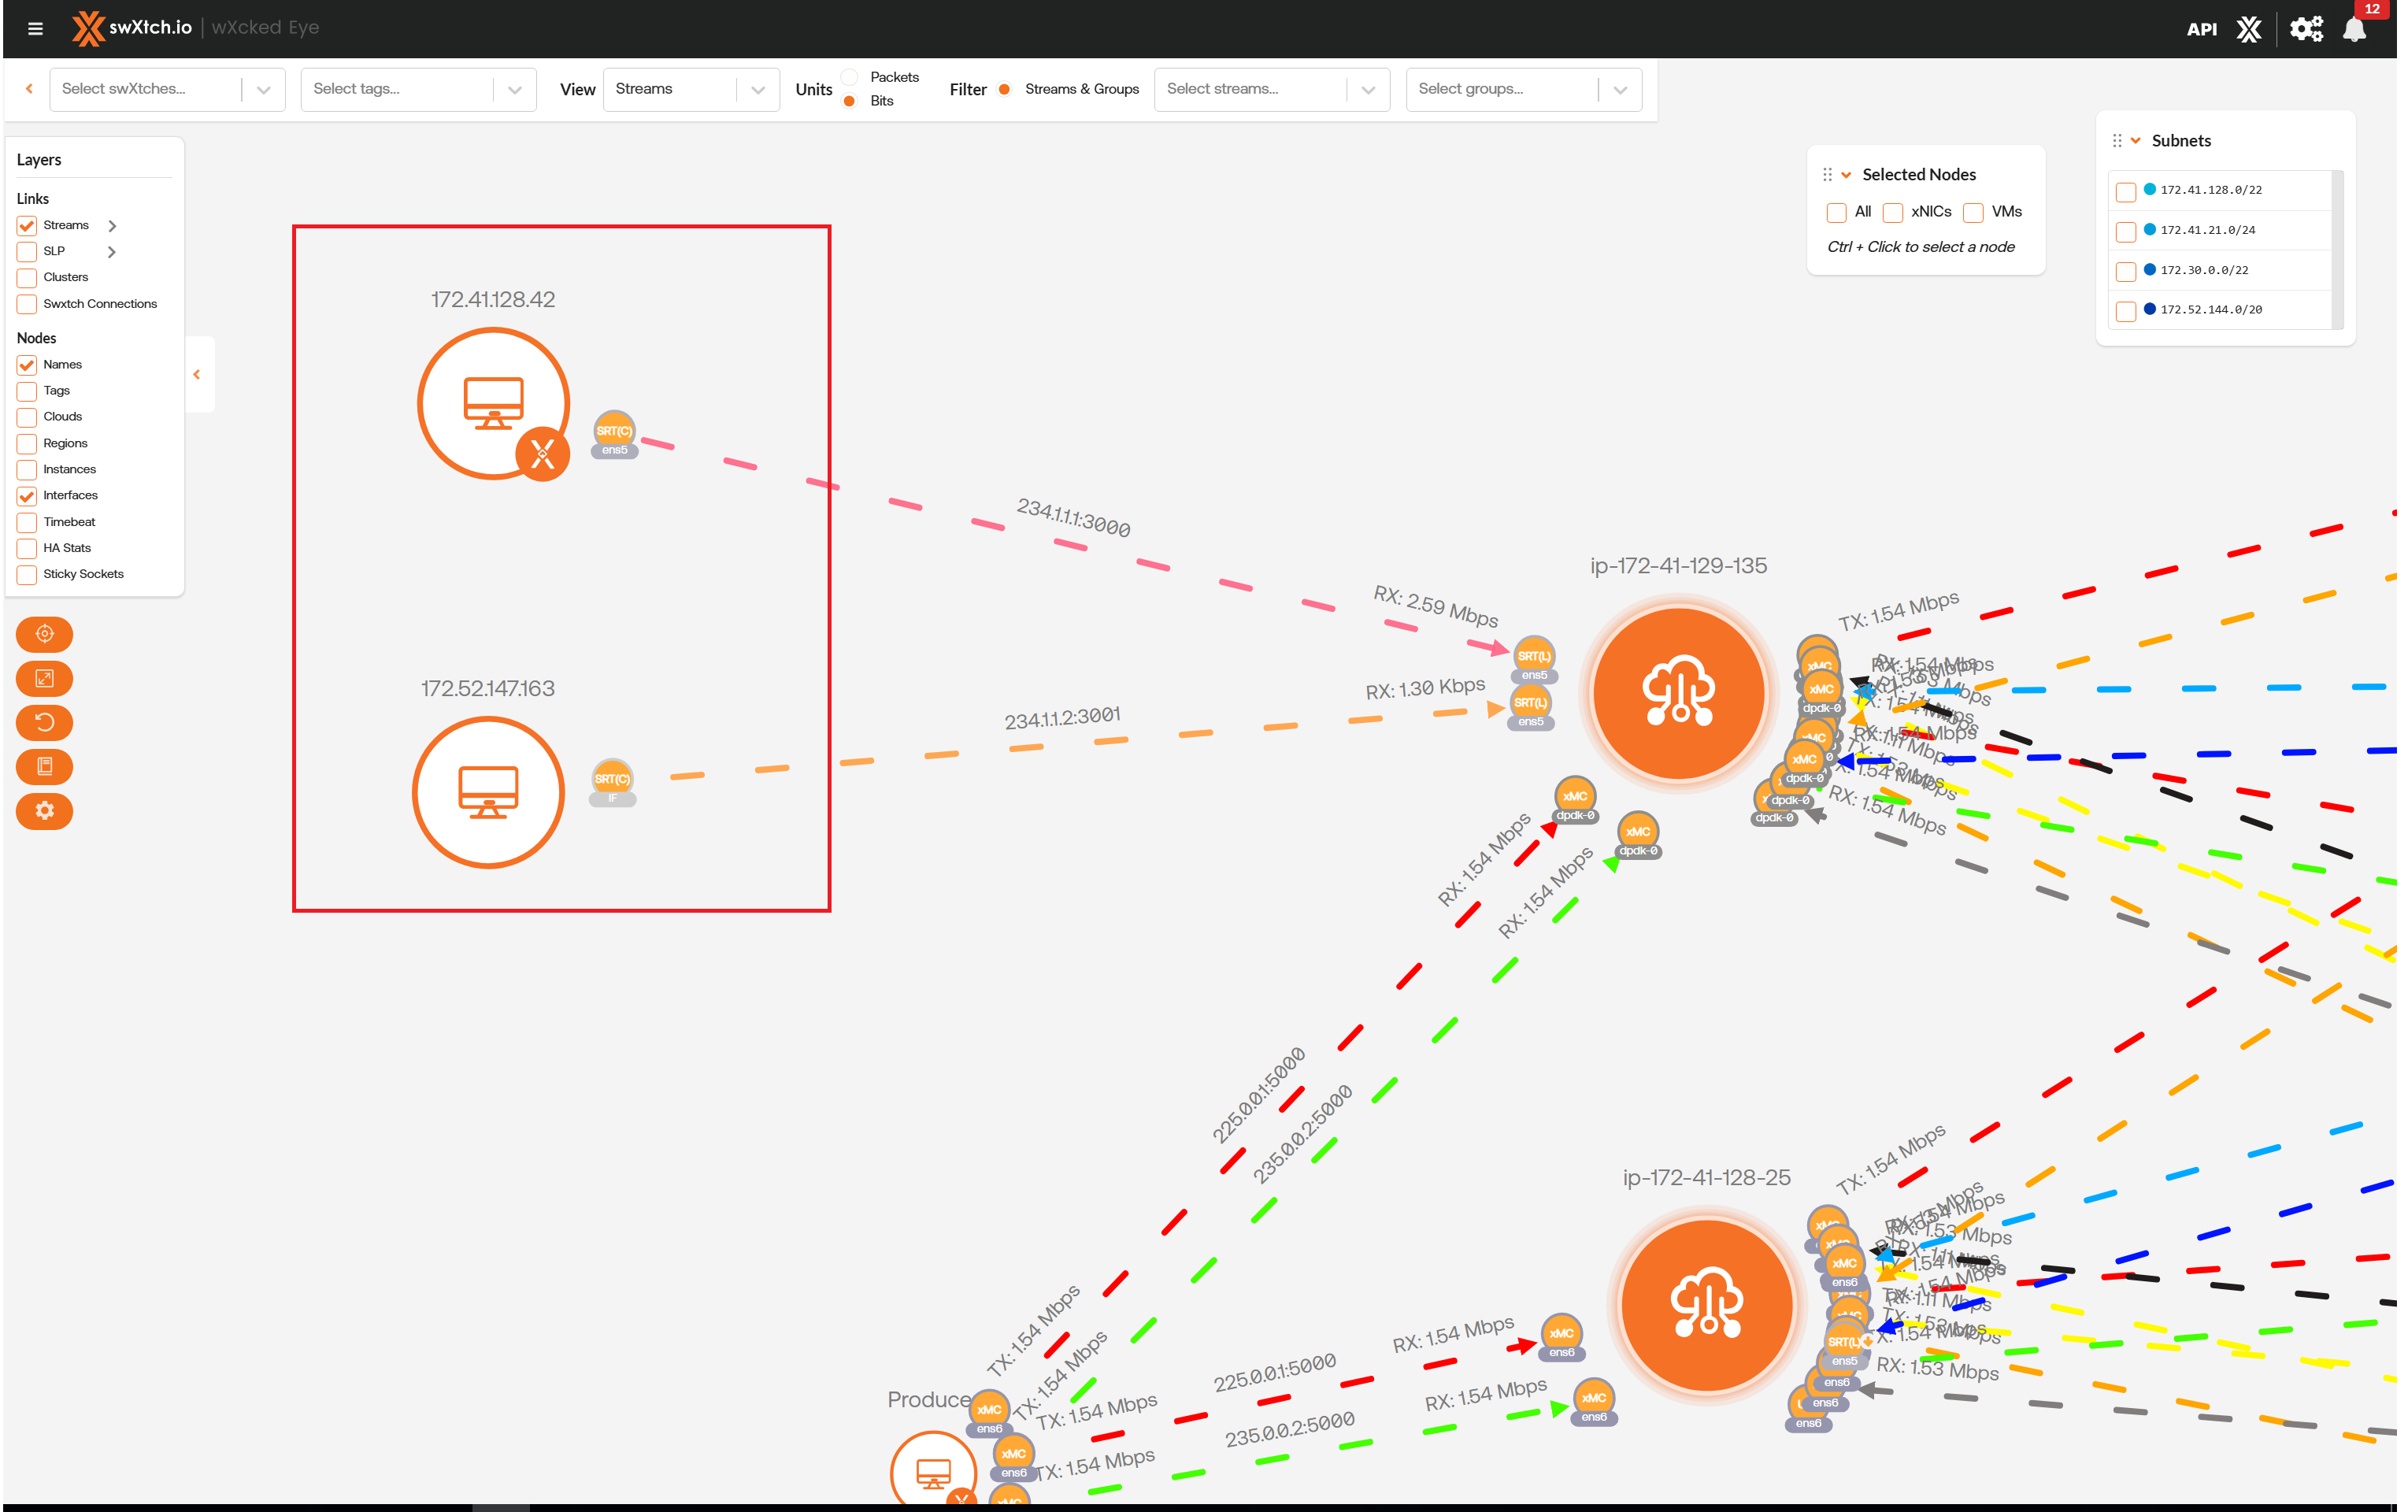
Task: Enable the Clusters links checkbox
Action: (27, 278)
